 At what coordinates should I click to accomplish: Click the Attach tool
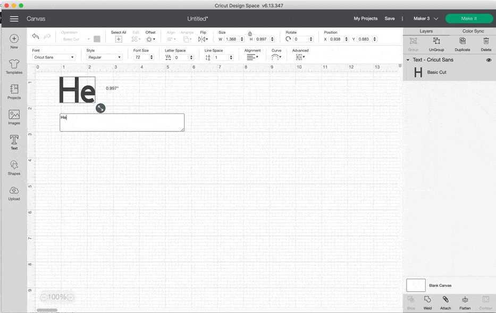coord(445,303)
